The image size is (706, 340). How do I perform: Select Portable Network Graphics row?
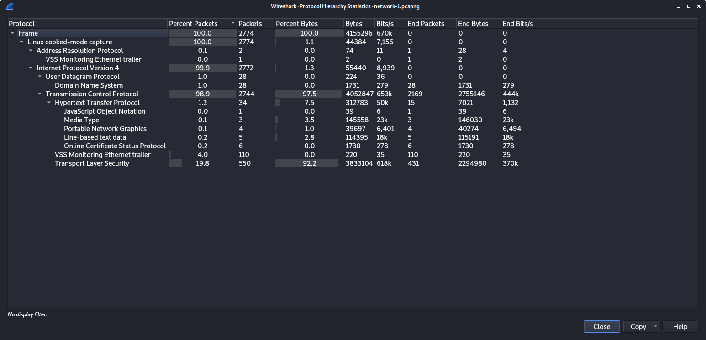[x=353, y=129]
